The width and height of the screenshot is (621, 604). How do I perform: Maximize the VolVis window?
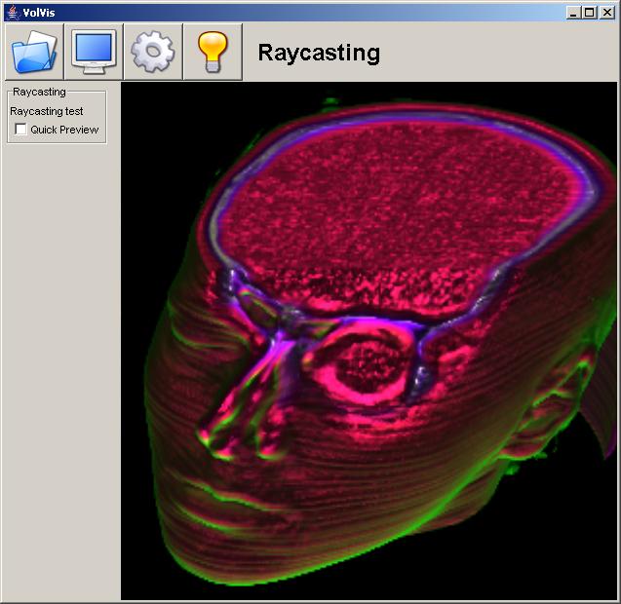(589, 12)
